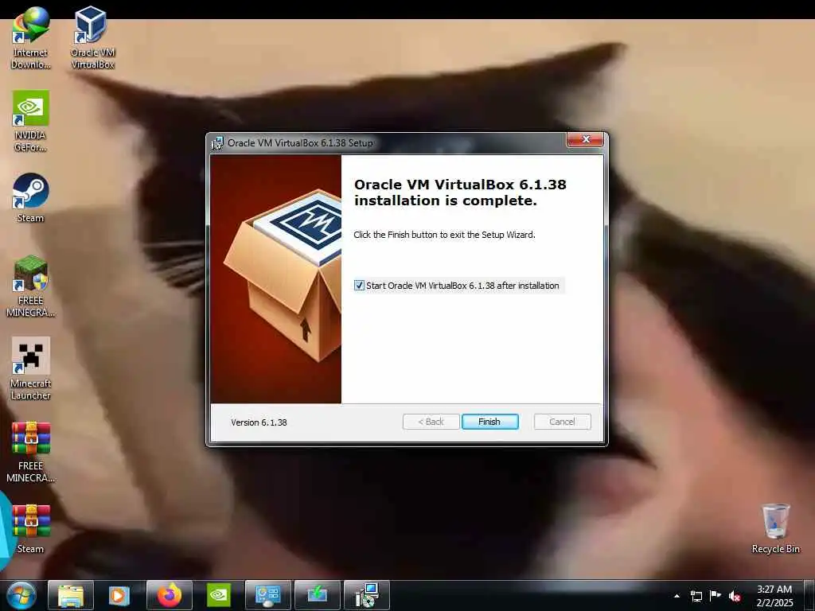This screenshot has width=815, height=611.
Task: Open Oracle VM VirtualBox desktop shortcut
Action: pyautogui.click(x=92, y=37)
